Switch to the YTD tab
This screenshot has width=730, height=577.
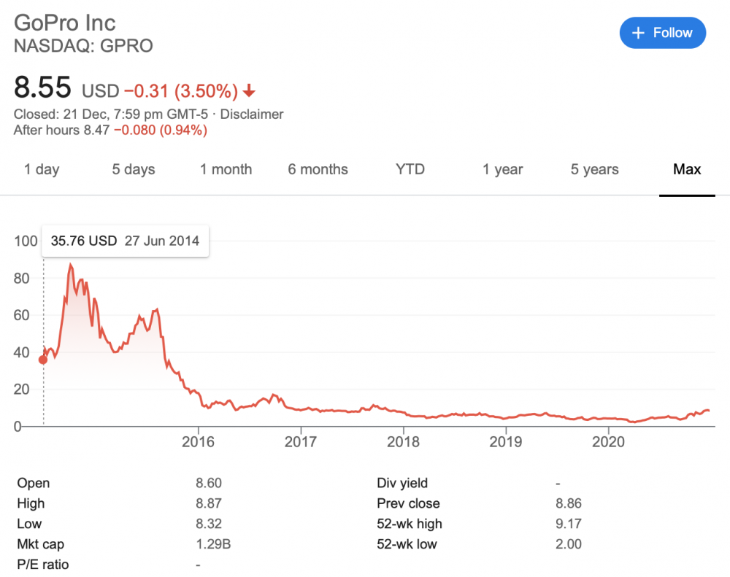(x=410, y=169)
